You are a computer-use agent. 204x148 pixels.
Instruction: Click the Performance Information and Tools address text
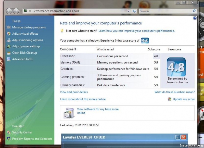coord(56,11)
